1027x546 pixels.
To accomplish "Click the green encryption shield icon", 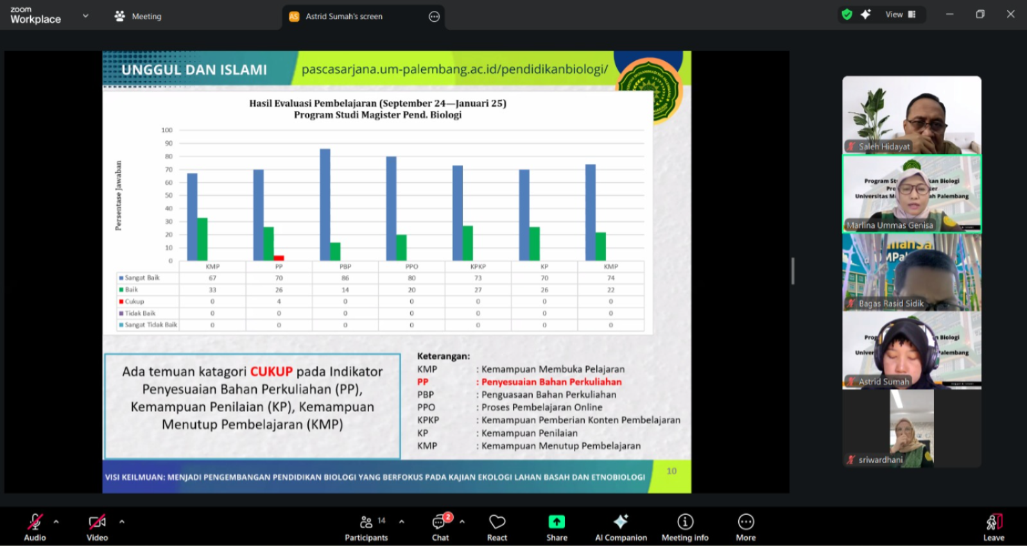I will tap(847, 15).
